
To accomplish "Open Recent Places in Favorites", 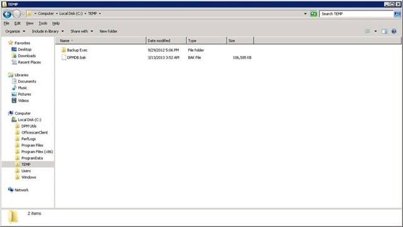I will tap(30, 62).
